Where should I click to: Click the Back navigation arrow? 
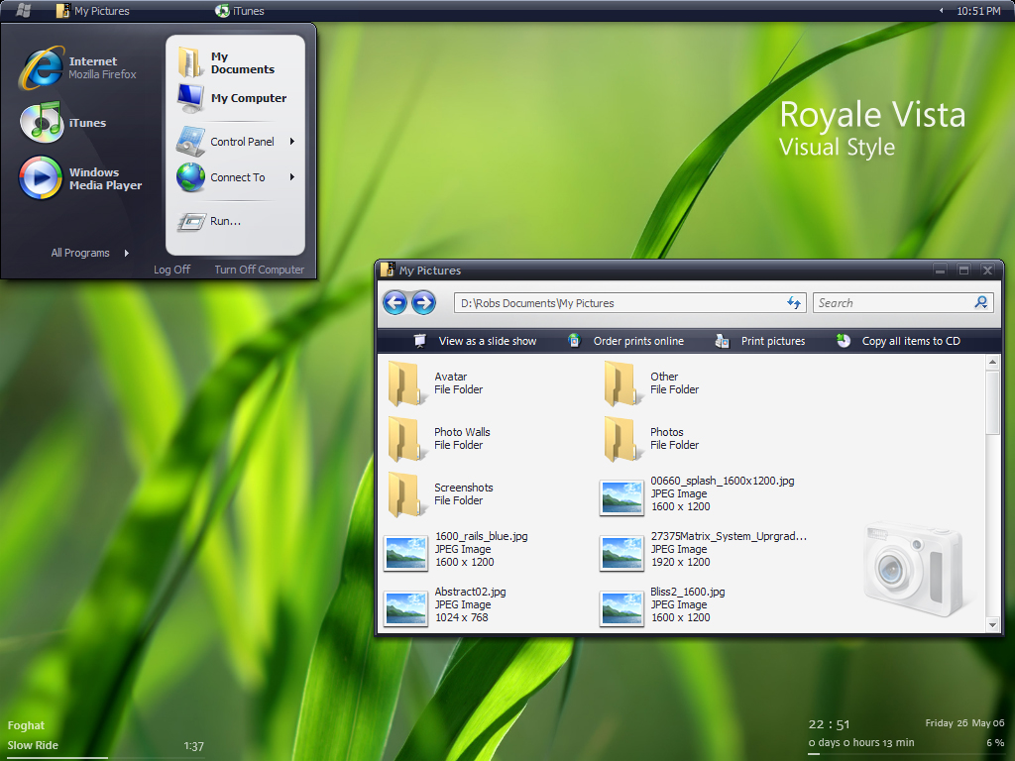pos(394,302)
